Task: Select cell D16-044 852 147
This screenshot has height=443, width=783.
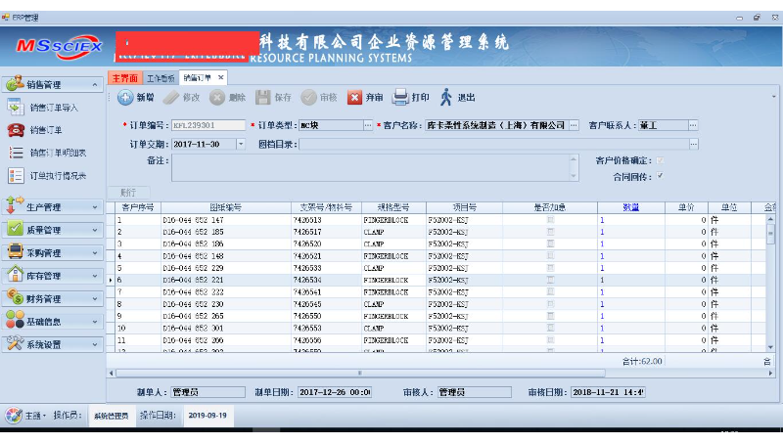Action: [226, 220]
